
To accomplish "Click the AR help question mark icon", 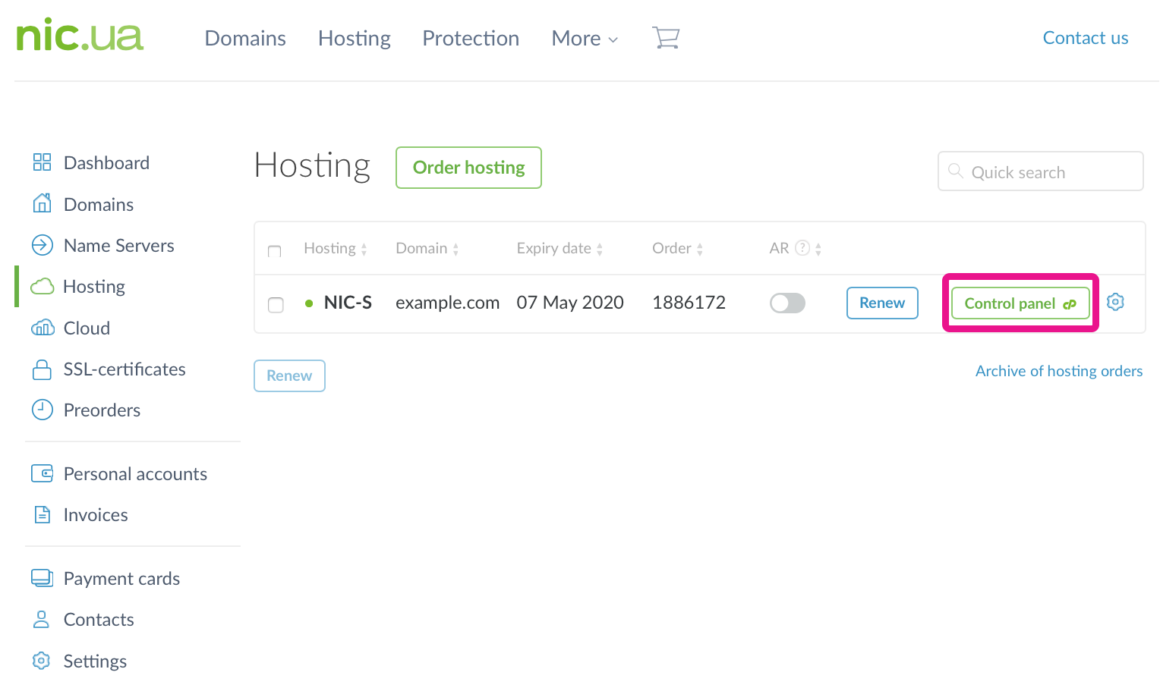I will (x=802, y=248).
